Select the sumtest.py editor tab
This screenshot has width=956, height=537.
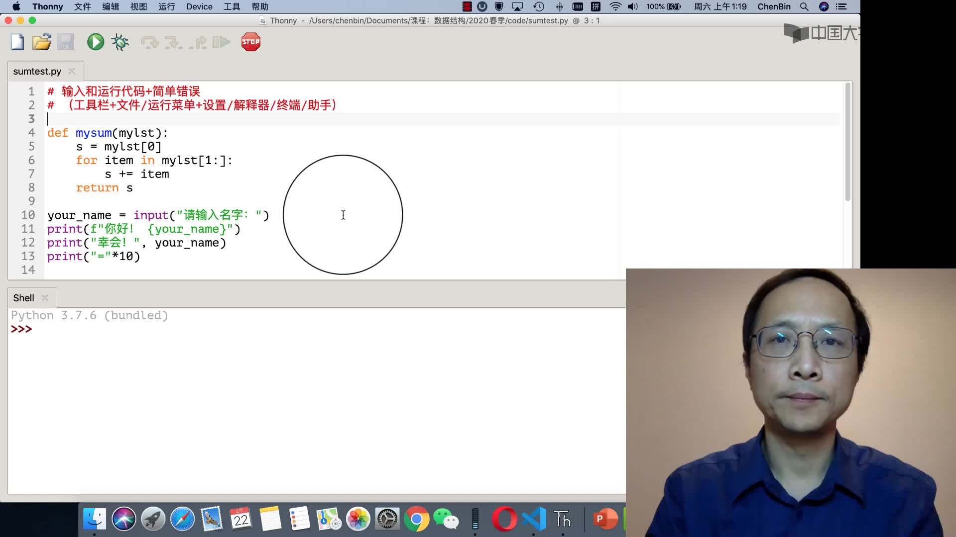(x=37, y=71)
